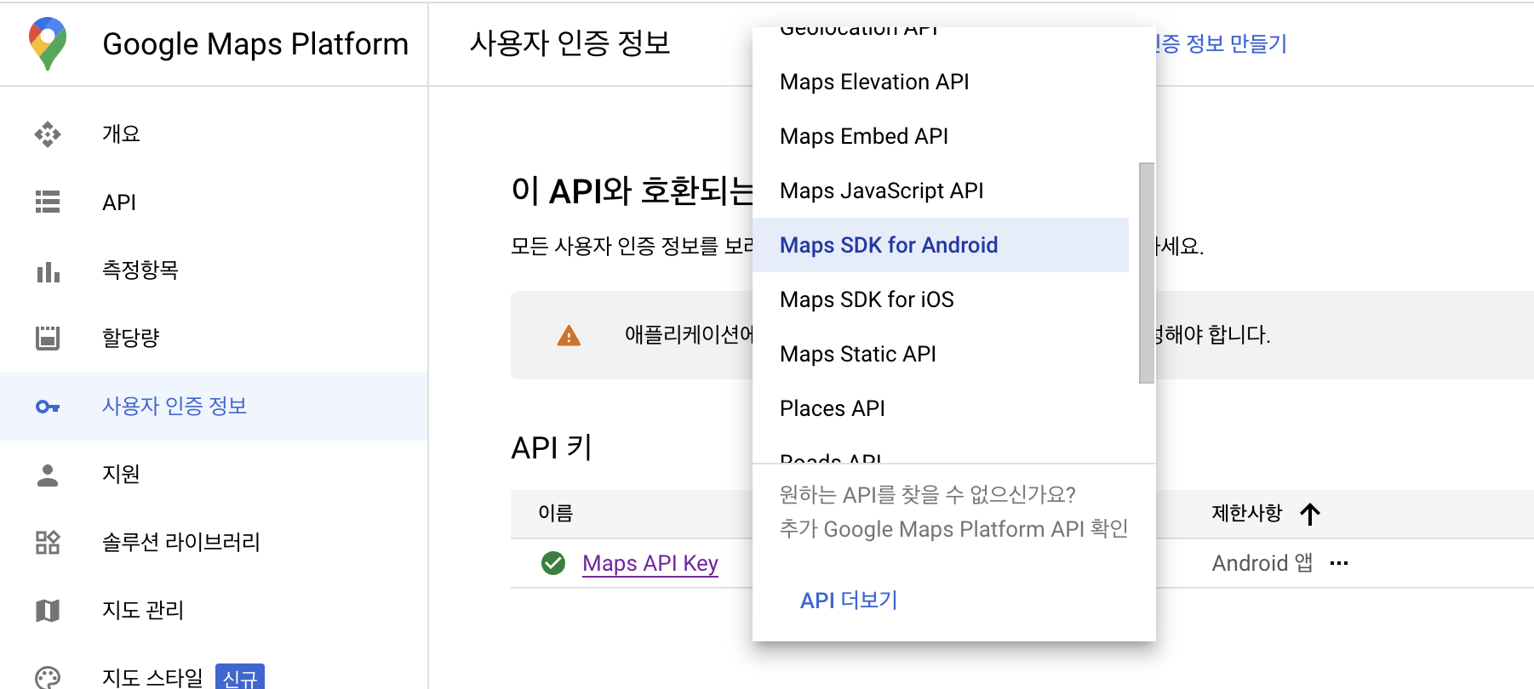This screenshot has width=1534, height=689.
Task: Click the 이름 column header
Action: (556, 513)
